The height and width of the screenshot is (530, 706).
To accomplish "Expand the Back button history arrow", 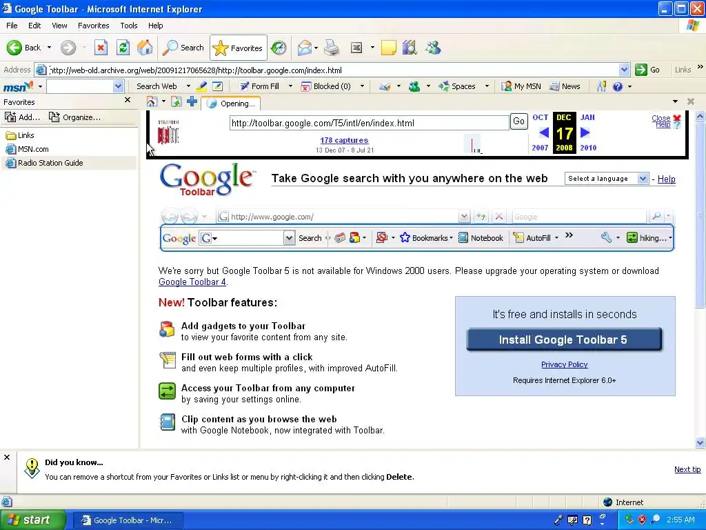I will tap(49, 48).
